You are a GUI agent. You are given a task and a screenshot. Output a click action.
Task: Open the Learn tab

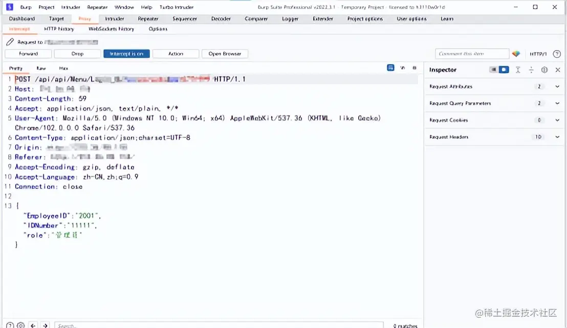[x=447, y=19]
